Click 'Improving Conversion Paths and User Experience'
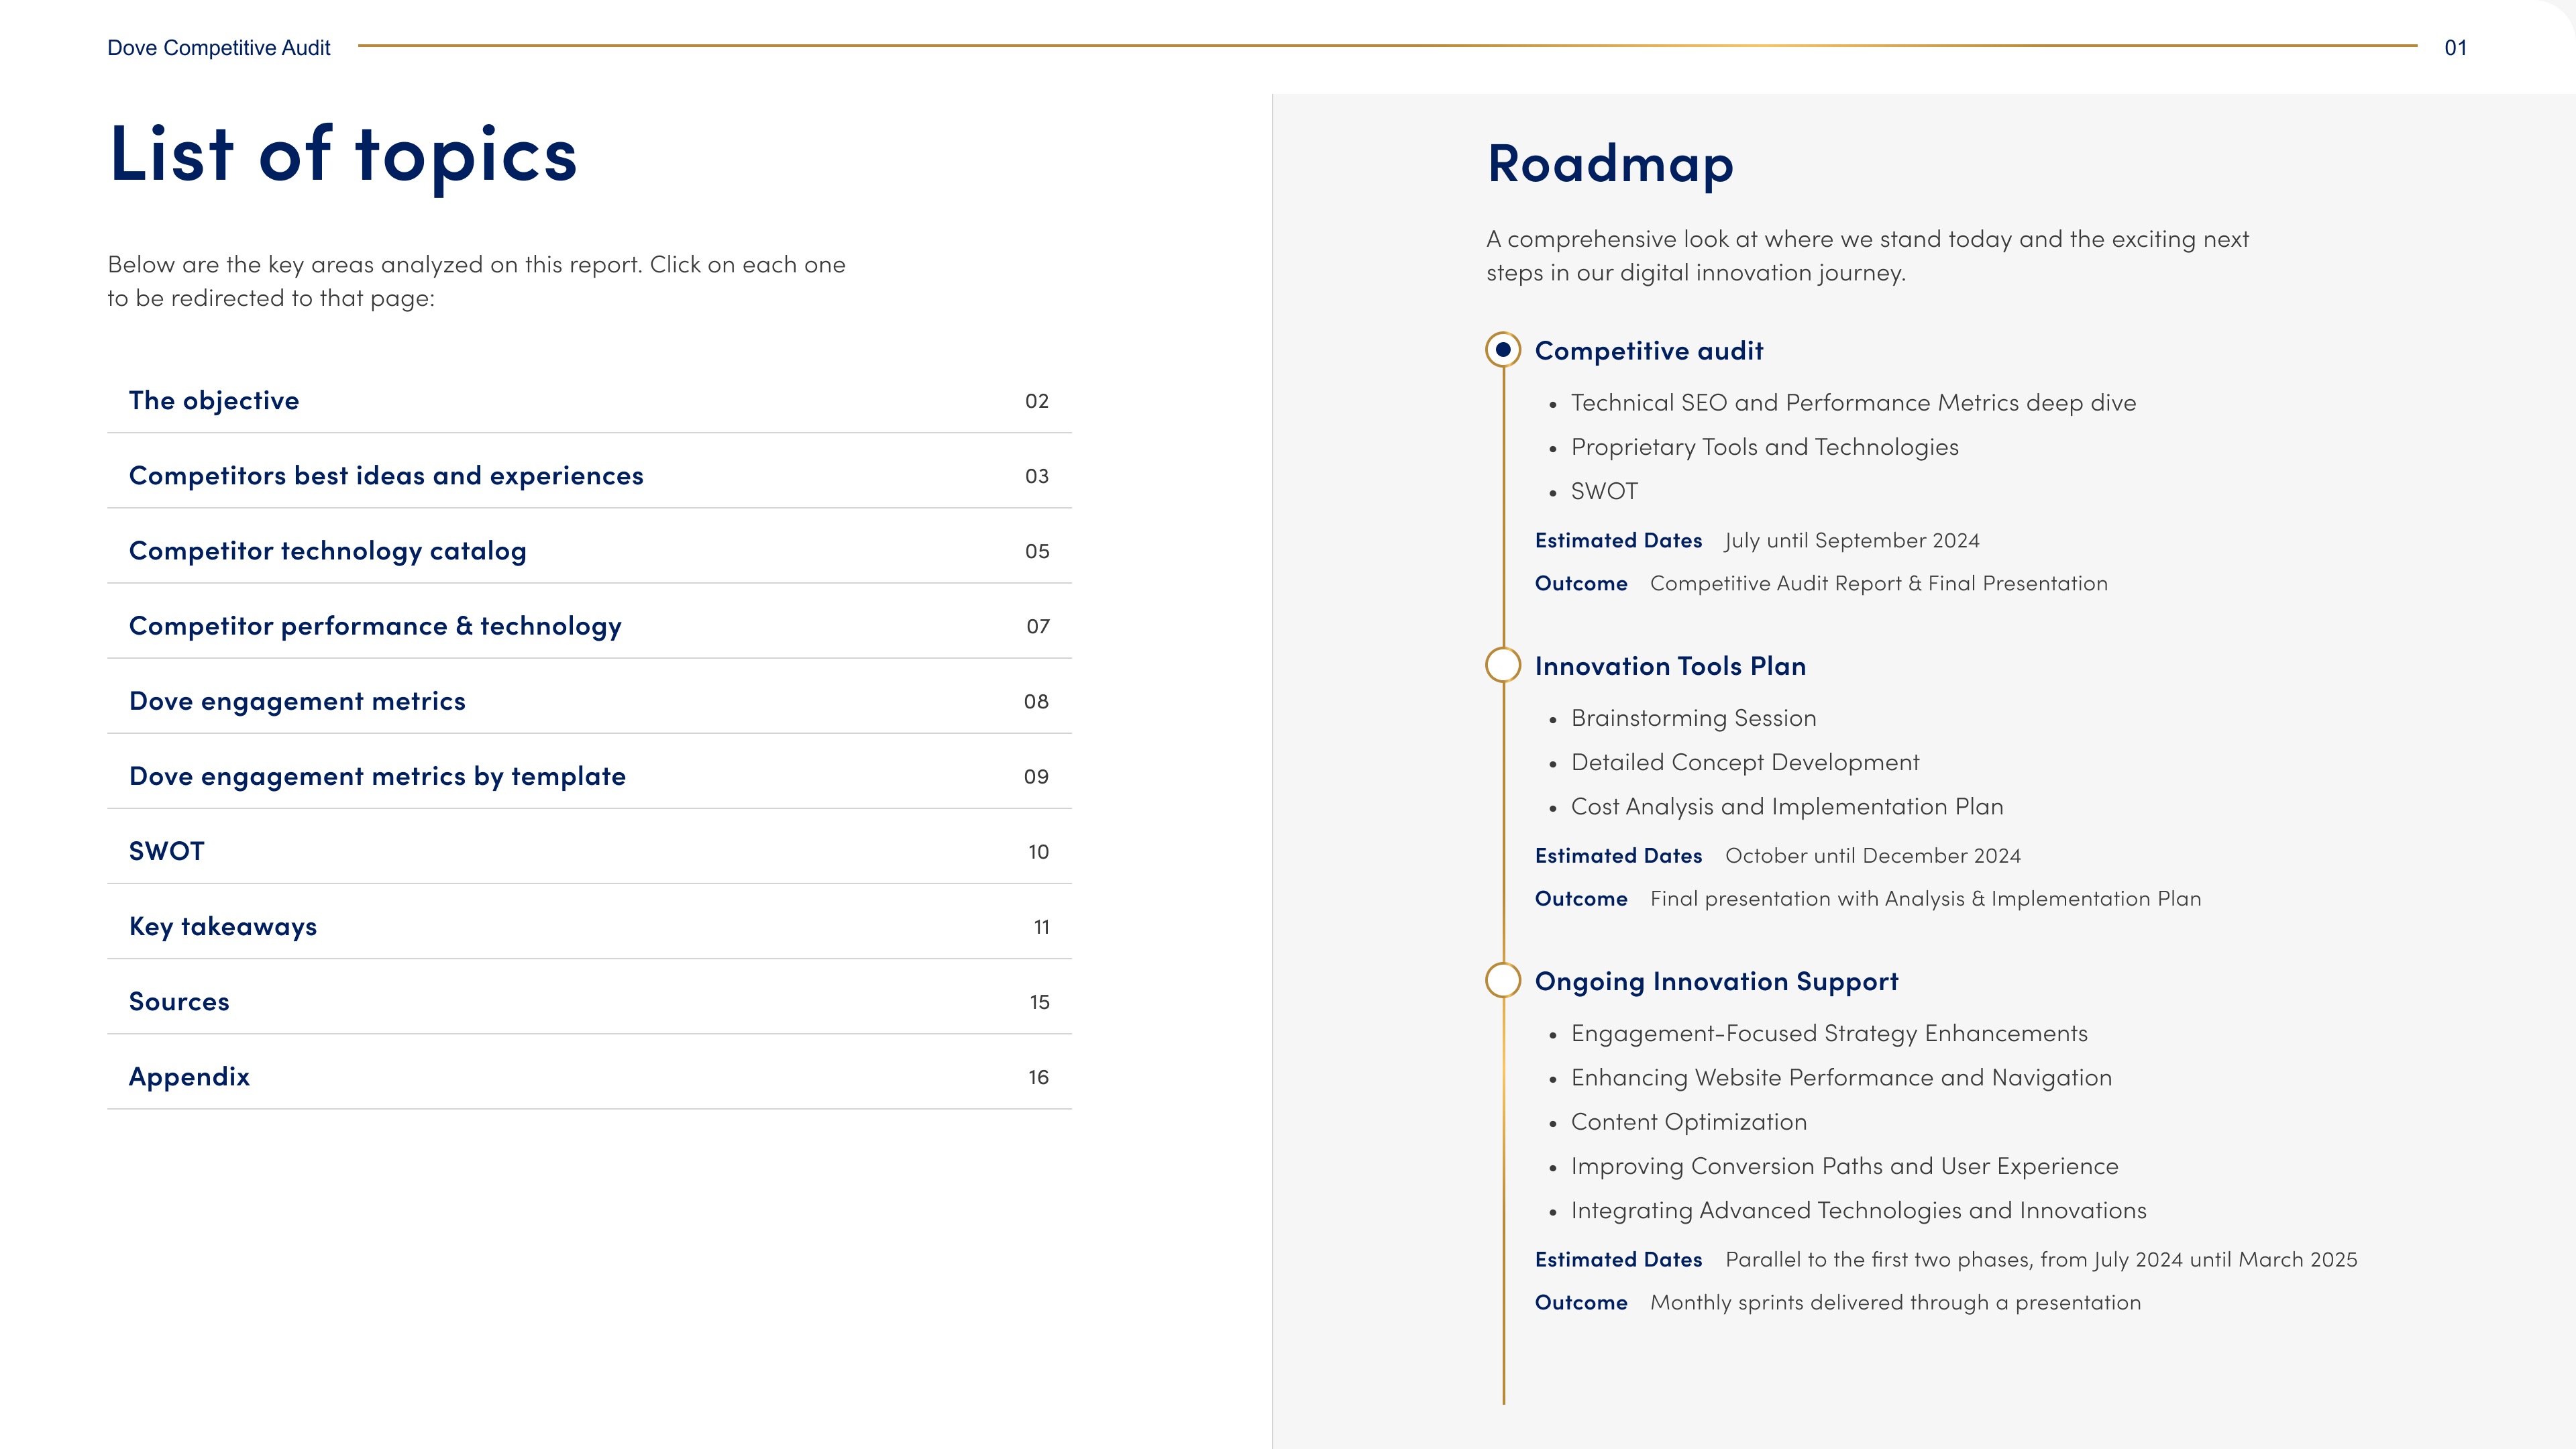The width and height of the screenshot is (2576, 1449). [1845, 1166]
